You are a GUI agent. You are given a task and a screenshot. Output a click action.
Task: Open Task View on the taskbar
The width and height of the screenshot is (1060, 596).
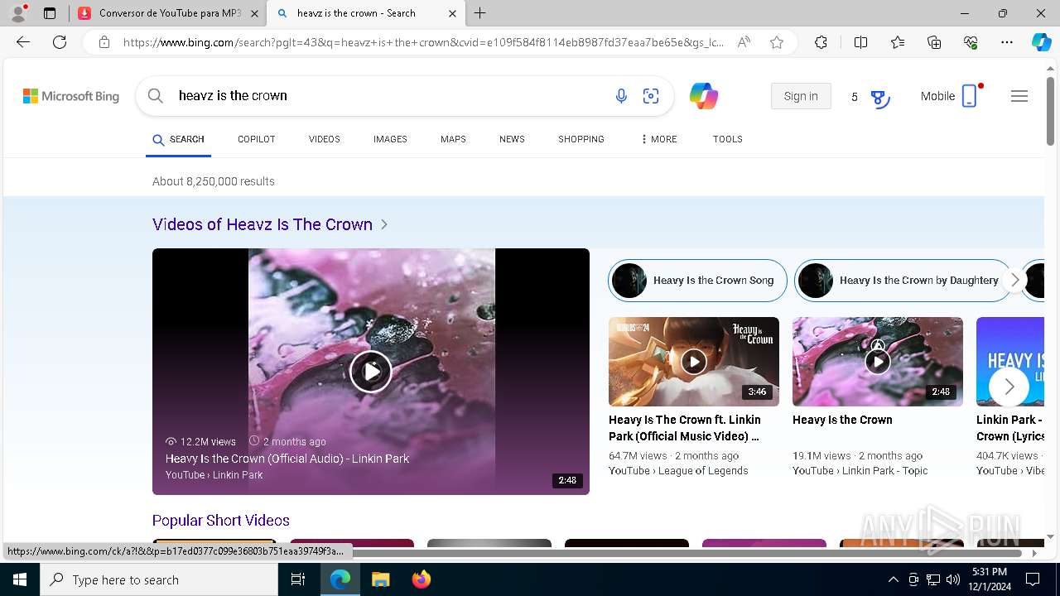coord(298,579)
